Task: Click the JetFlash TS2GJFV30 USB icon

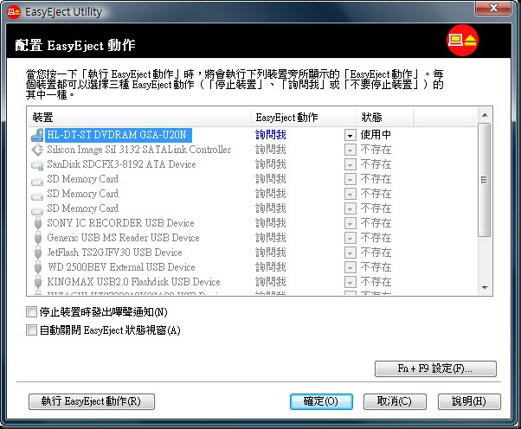Action: [x=38, y=253]
